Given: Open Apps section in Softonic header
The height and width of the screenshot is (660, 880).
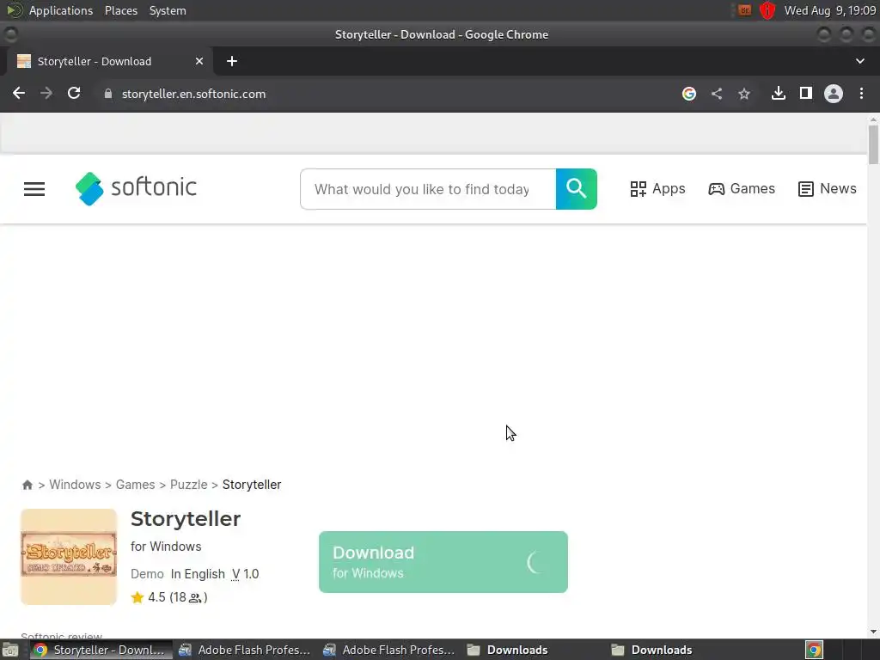Looking at the screenshot, I should point(657,188).
